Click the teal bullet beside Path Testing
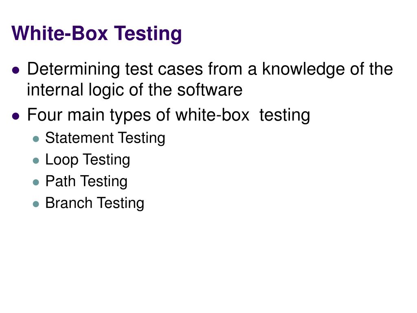Screen dimensions: 417x313 click(x=36, y=182)
